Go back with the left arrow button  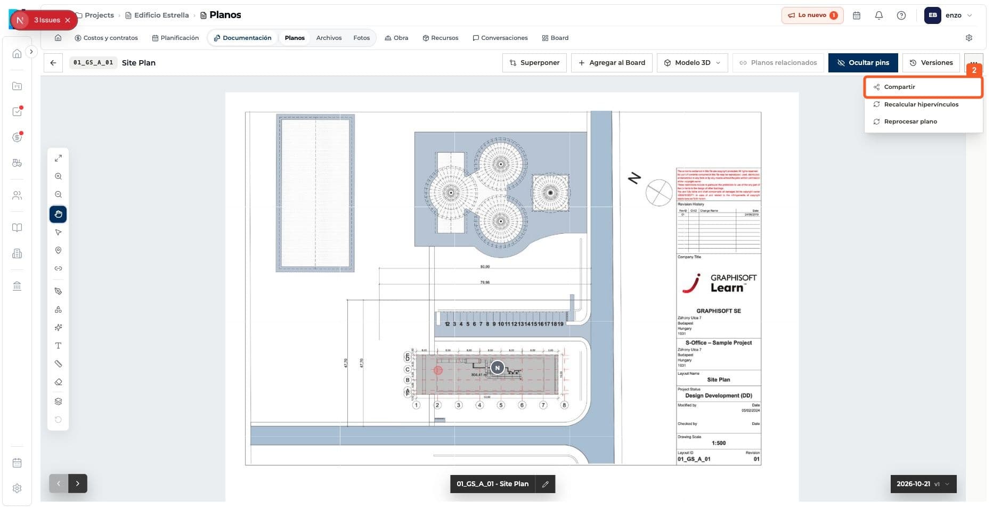(53, 63)
